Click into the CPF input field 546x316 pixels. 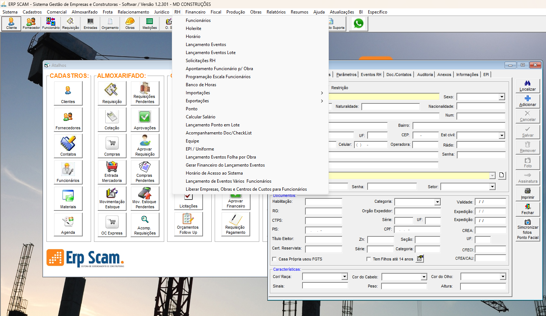coord(417,230)
